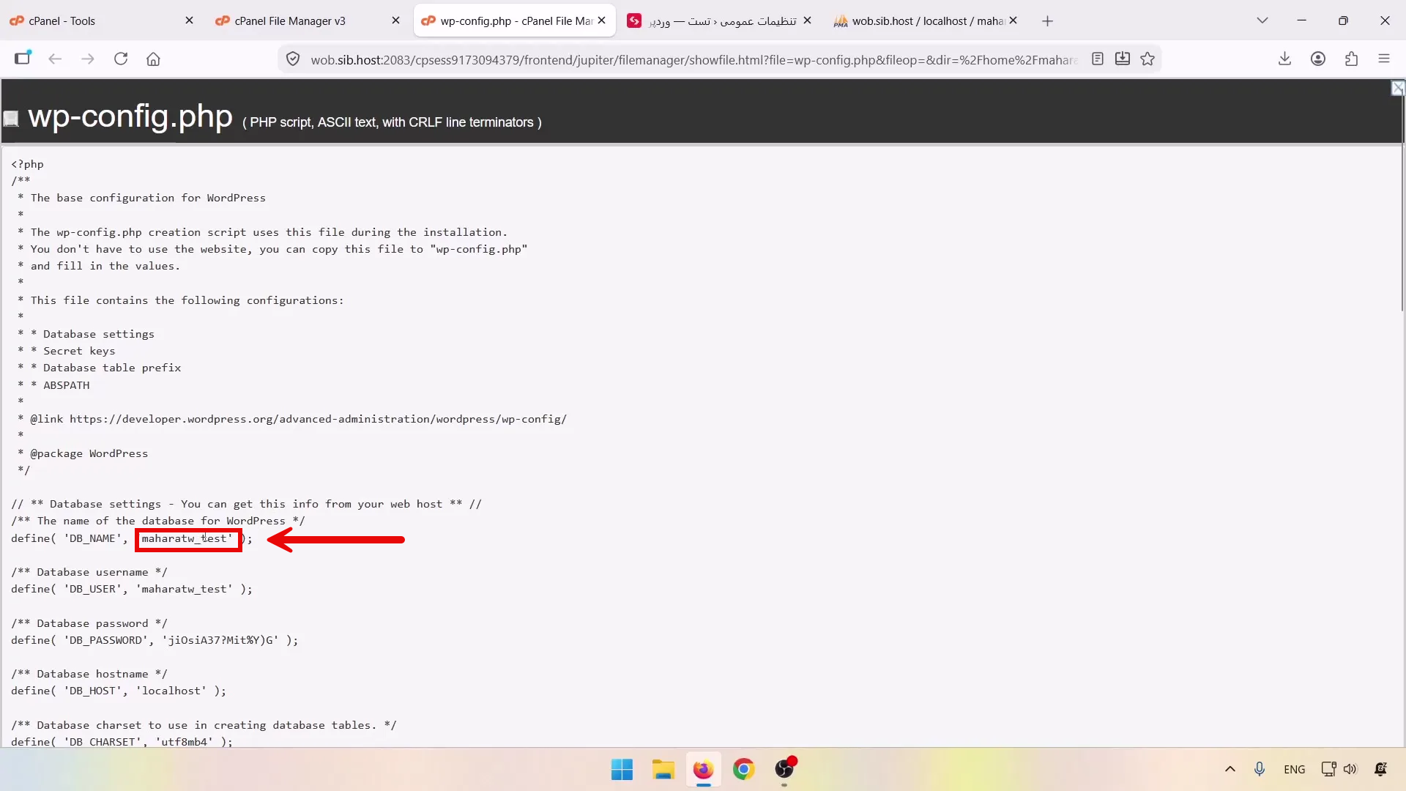Reload the page with the refresh icon
The width and height of the screenshot is (1406, 791).
(x=121, y=59)
